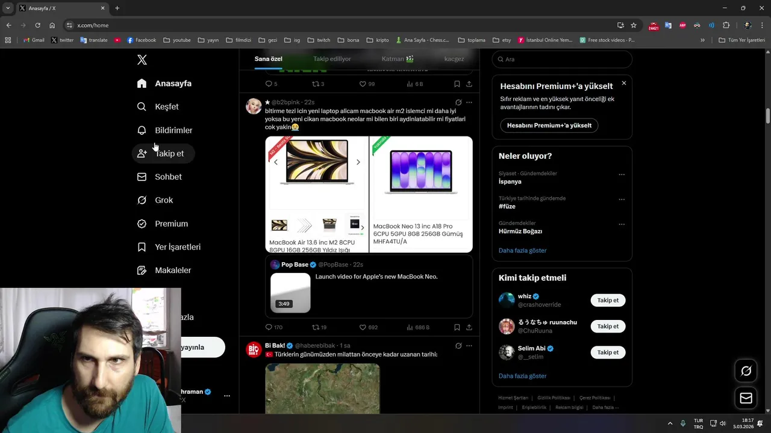Click Daha fazla göster under who to follow
771x433 pixels.
coord(522,376)
